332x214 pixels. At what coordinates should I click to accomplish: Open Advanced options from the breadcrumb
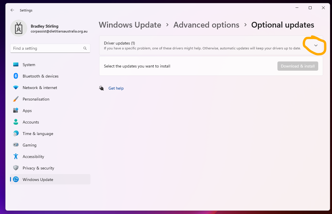[206, 25]
